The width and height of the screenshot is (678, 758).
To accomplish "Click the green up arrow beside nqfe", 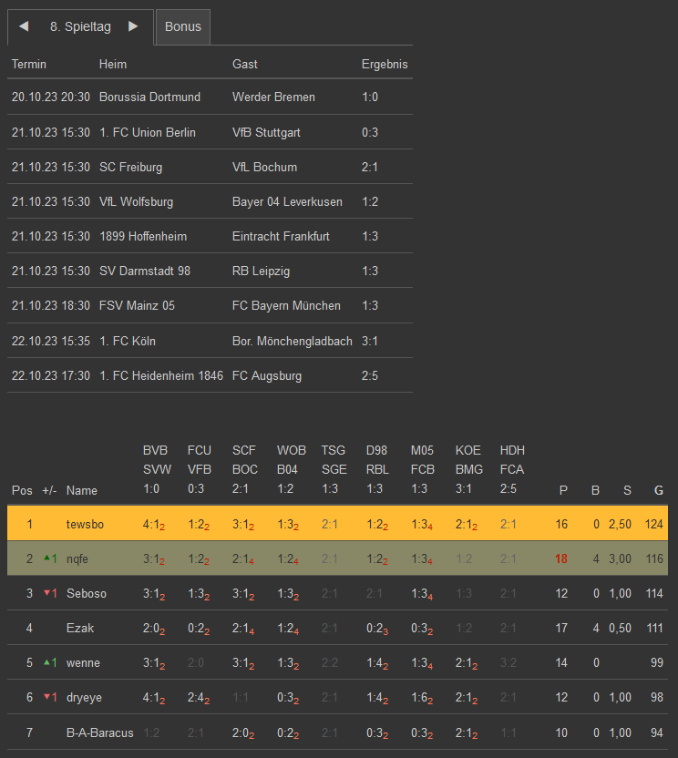I will (x=46, y=558).
